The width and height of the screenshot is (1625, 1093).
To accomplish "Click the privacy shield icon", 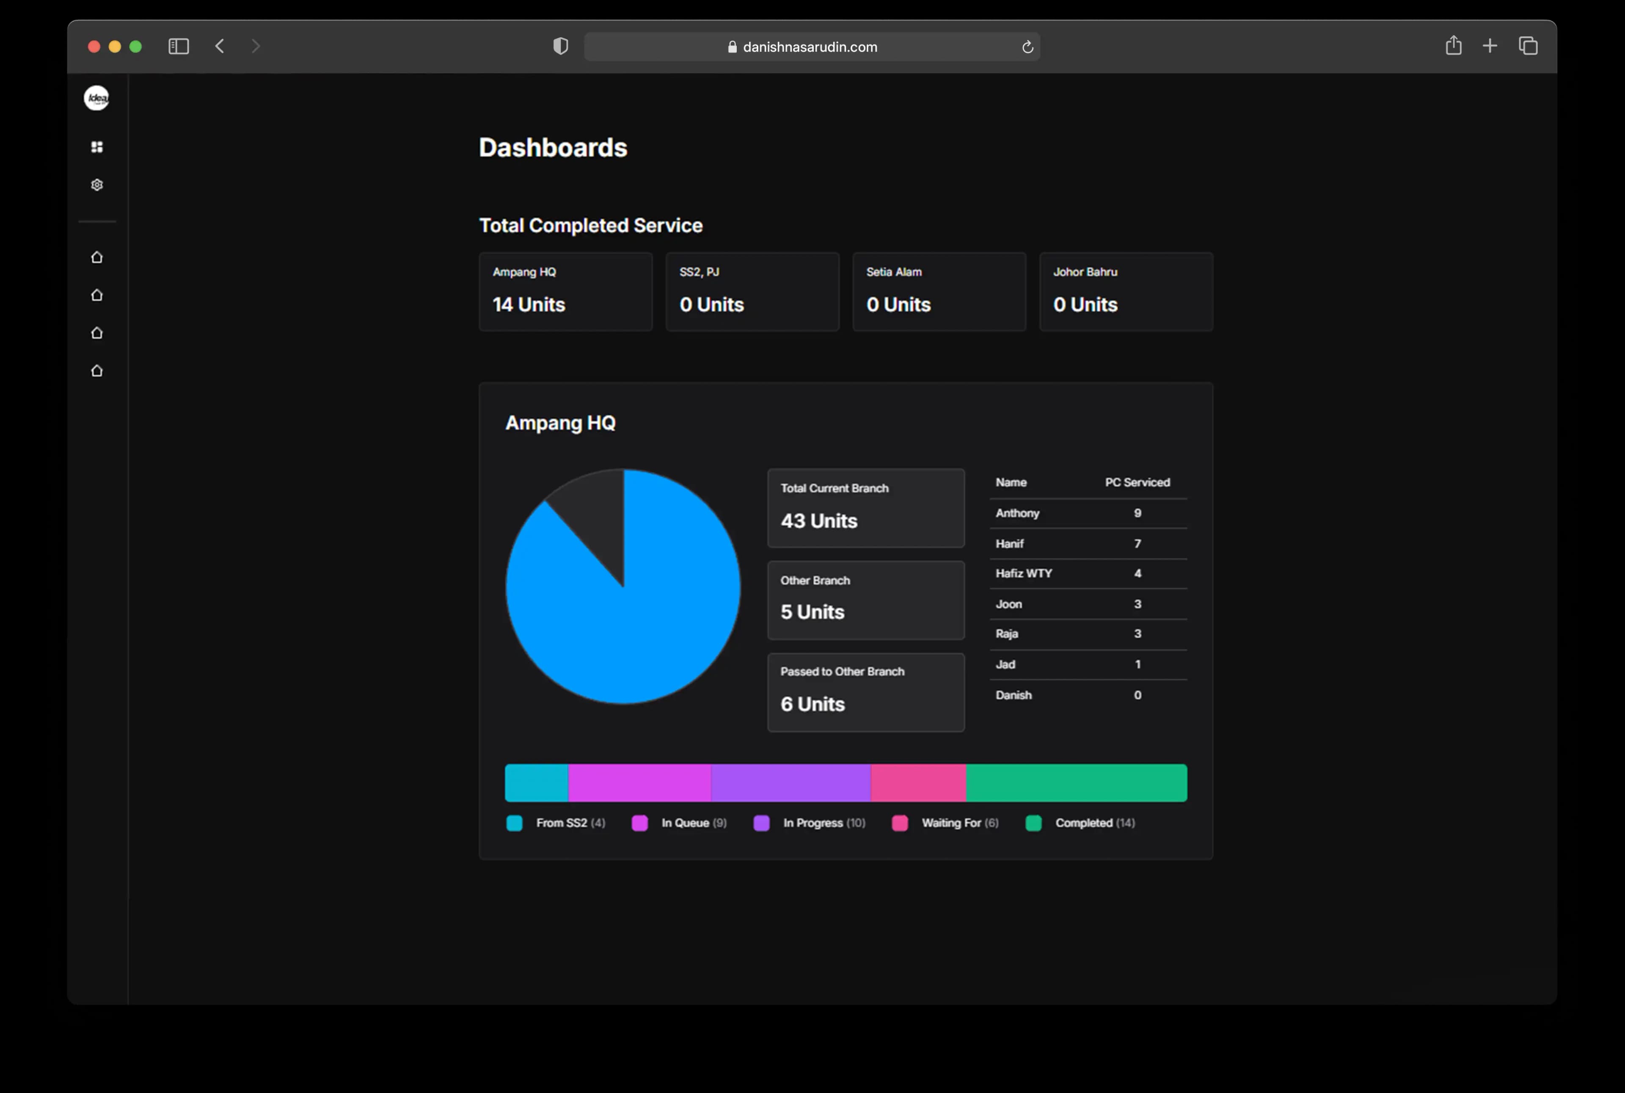I will pyautogui.click(x=560, y=47).
